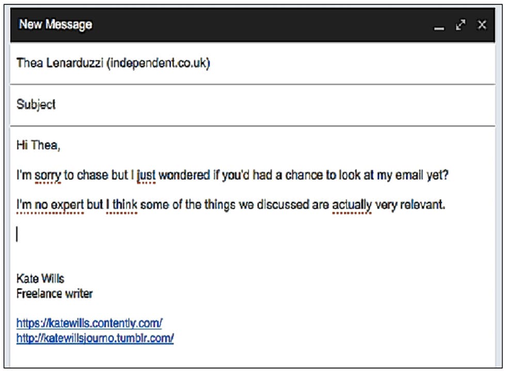Screen dimensions: 507x374
Task: Click the underlined word "actually"
Action: [352, 205]
